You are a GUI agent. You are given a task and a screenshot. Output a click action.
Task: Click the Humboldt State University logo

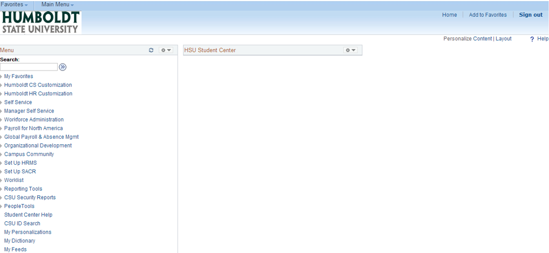[41, 22]
